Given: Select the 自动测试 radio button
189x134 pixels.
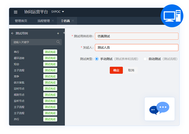Looking at the screenshot, I should pos(145,59).
